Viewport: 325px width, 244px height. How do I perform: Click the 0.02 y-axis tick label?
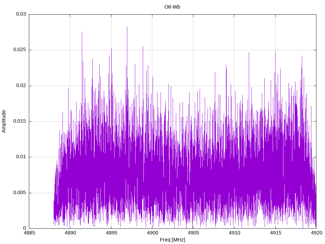21,85
